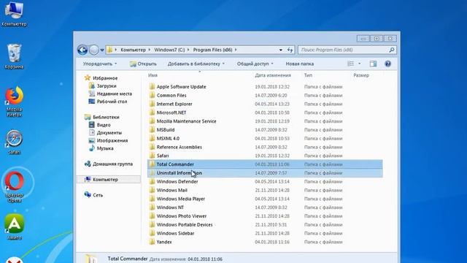Open Общий доступ dropdown
This screenshot has width=467, height=263.
pyautogui.click(x=255, y=64)
